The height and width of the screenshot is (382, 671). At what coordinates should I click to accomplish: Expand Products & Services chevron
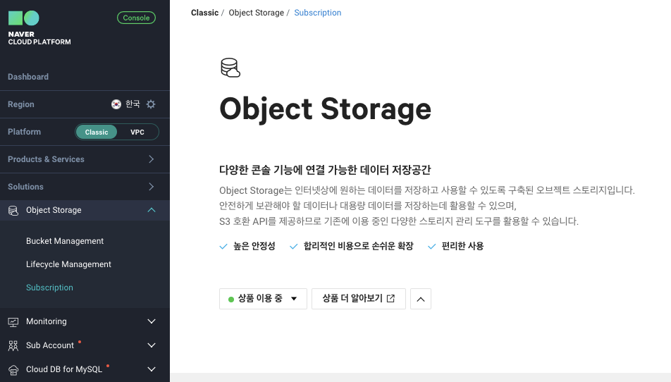151,159
